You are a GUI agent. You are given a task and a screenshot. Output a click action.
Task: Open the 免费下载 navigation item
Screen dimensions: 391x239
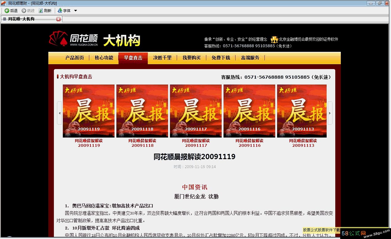tap(221, 58)
